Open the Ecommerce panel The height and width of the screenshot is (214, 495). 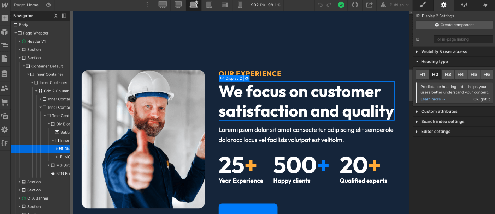point(5,102)
